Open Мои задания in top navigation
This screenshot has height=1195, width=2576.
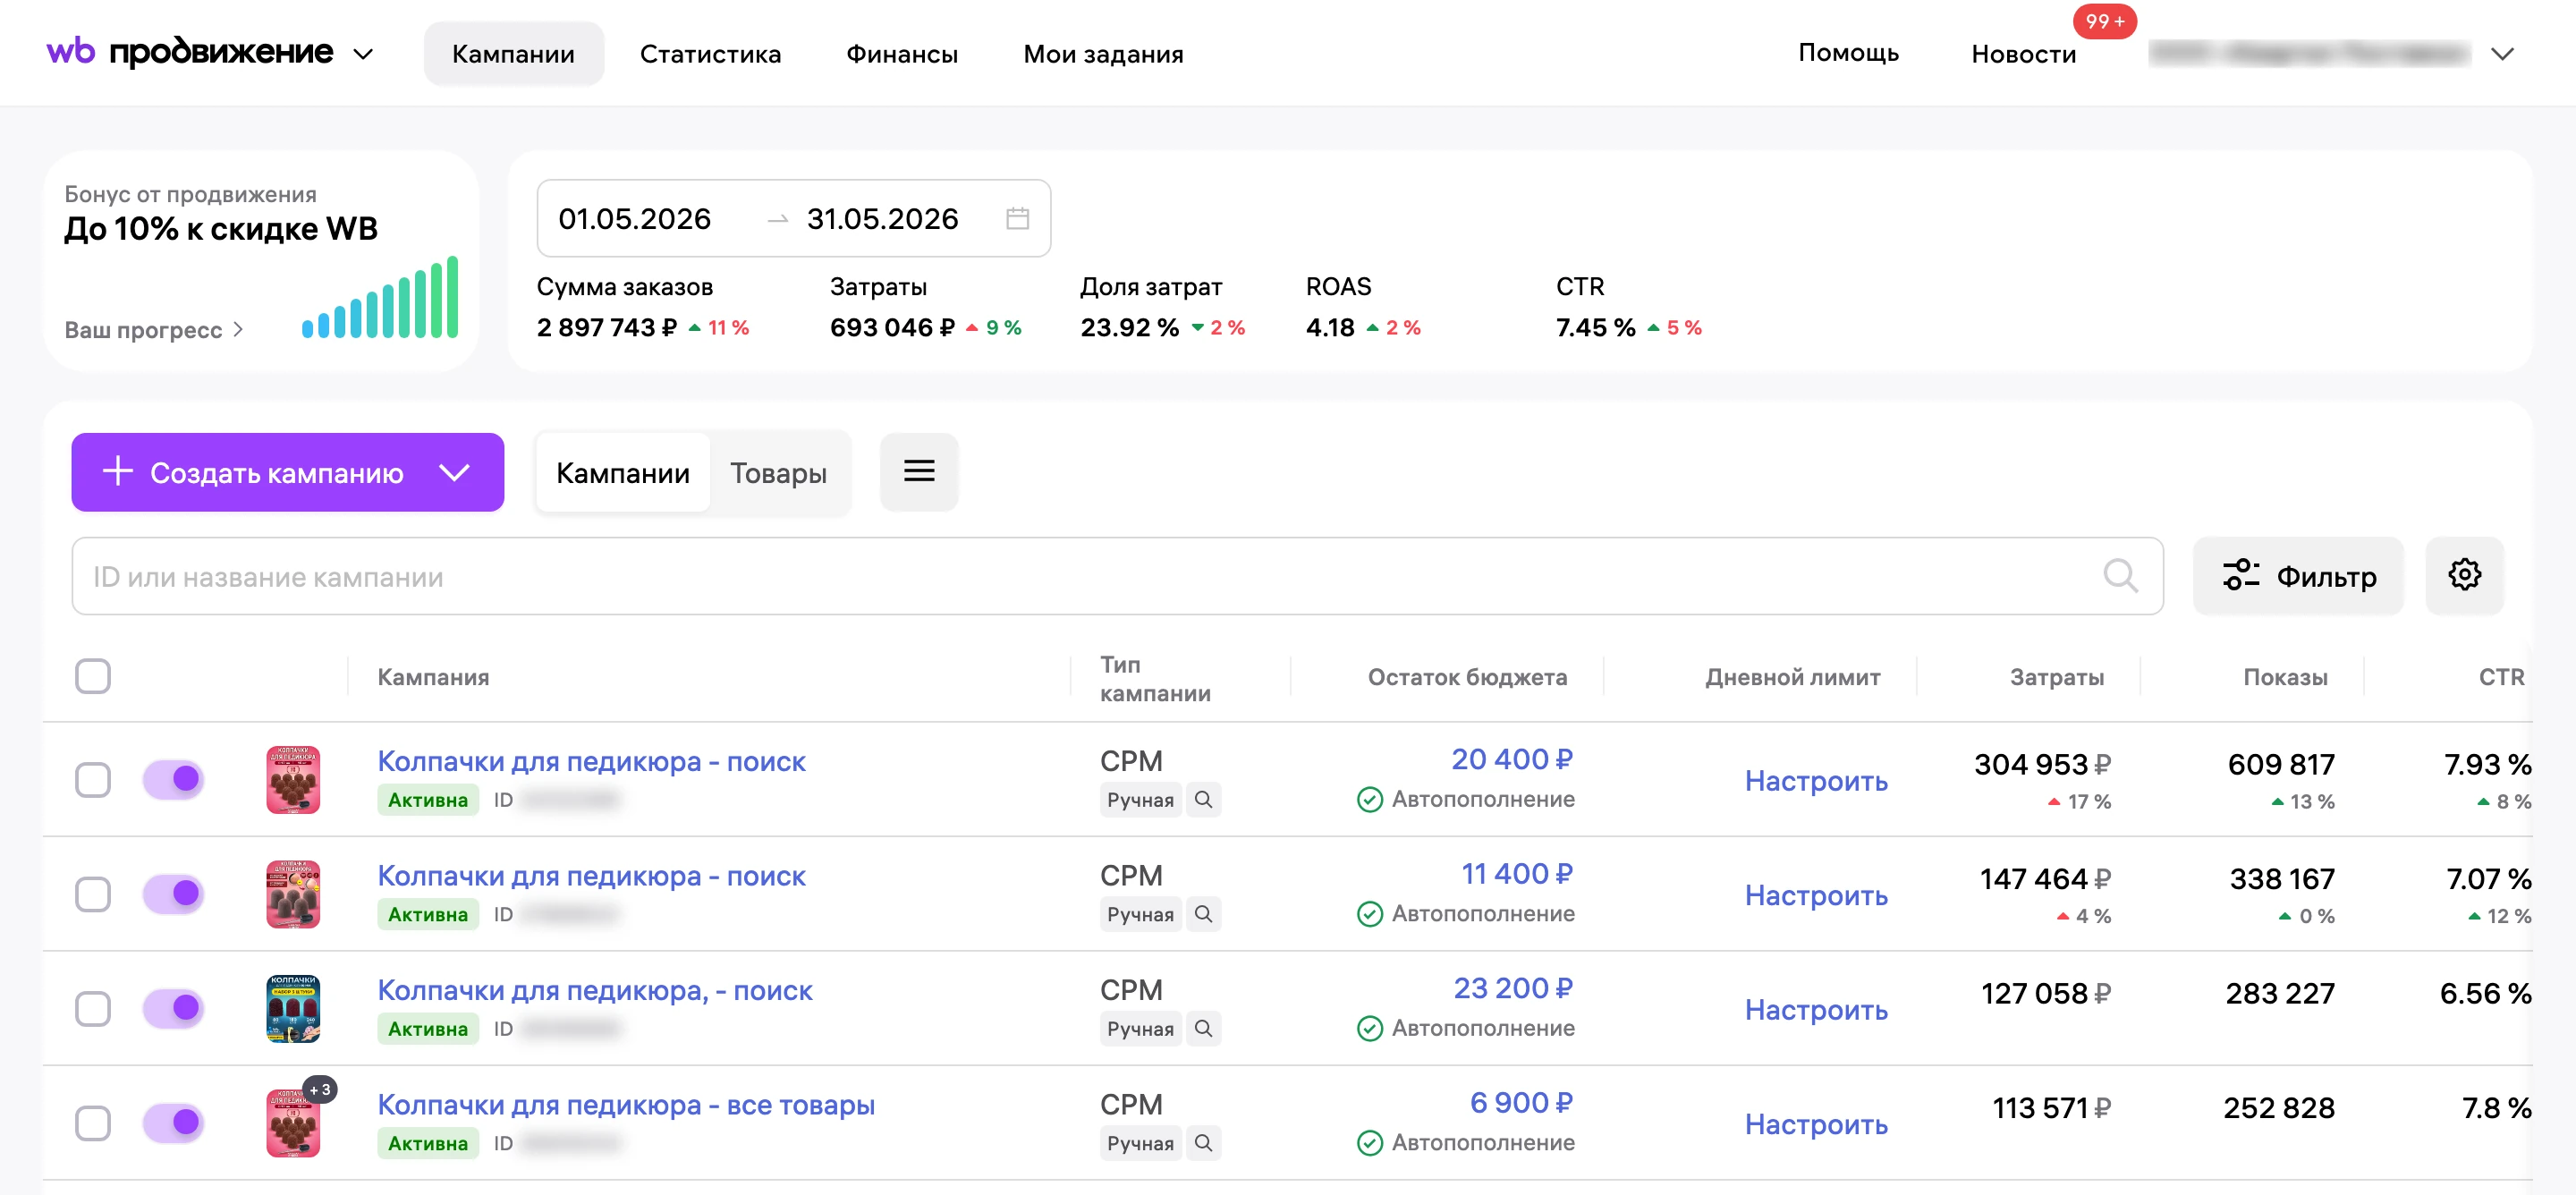click(x=1103, y=54)
